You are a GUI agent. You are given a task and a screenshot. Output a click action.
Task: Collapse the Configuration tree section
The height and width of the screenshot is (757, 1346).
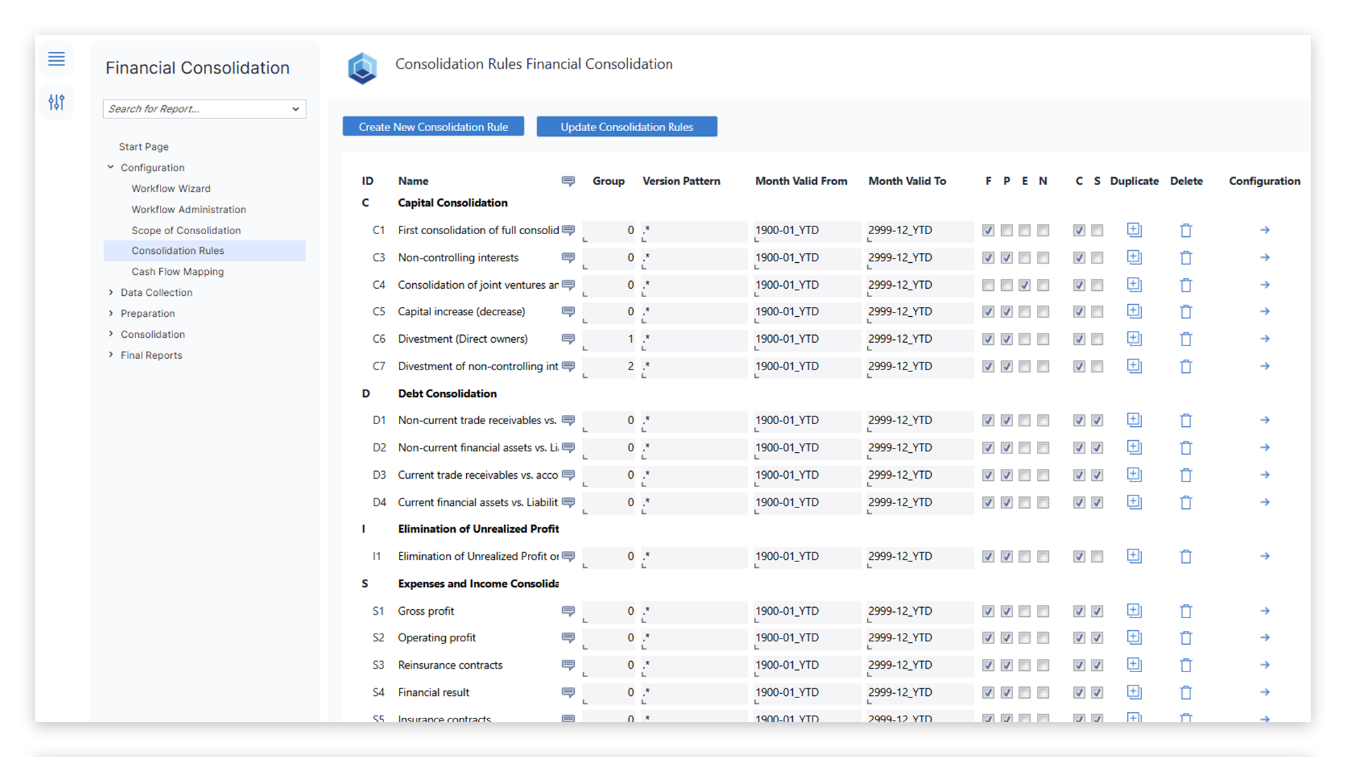coord(110,167)
